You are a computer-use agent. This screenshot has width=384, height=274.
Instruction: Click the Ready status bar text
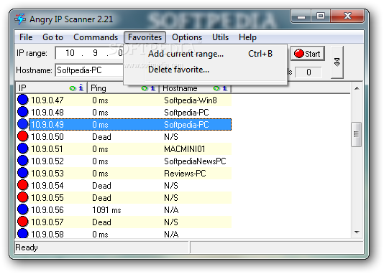click(27, 247)
